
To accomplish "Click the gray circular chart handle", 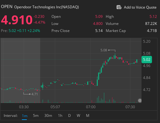I will (140, 101).
